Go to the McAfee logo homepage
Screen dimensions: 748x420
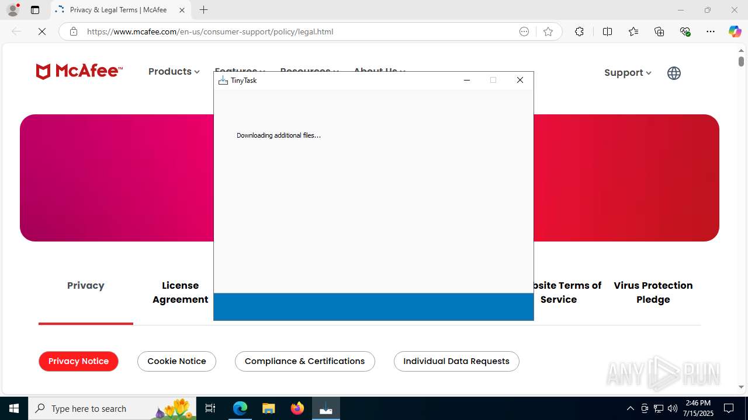tap(79, 72)
